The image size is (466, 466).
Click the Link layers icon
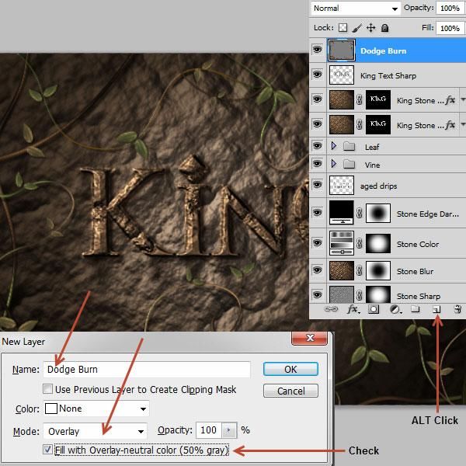coord(331,309)
